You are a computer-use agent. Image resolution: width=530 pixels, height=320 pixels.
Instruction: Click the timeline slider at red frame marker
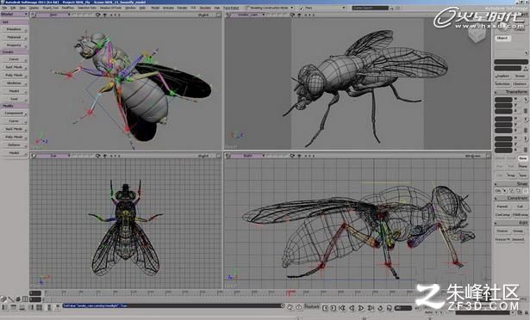290,292
